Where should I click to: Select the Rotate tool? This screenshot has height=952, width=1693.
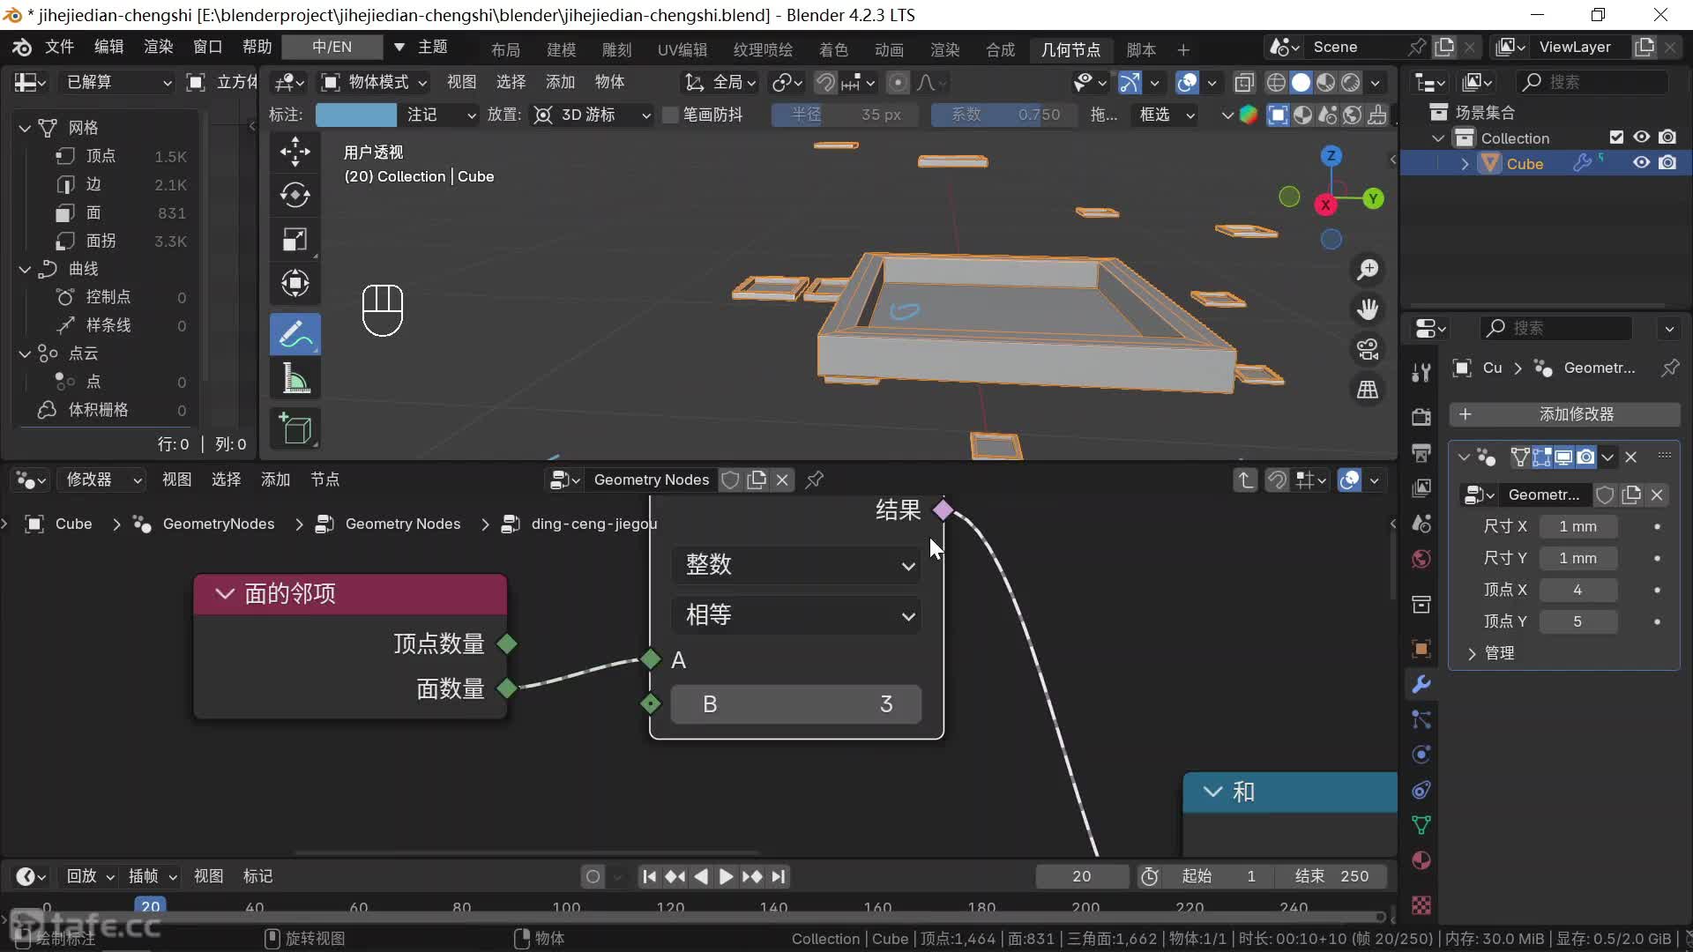point(295,195)
